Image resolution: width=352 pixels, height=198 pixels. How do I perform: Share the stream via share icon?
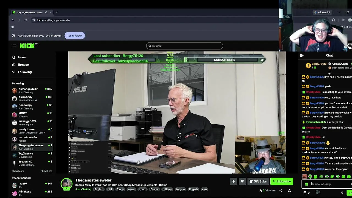click(x=281, y=191)
